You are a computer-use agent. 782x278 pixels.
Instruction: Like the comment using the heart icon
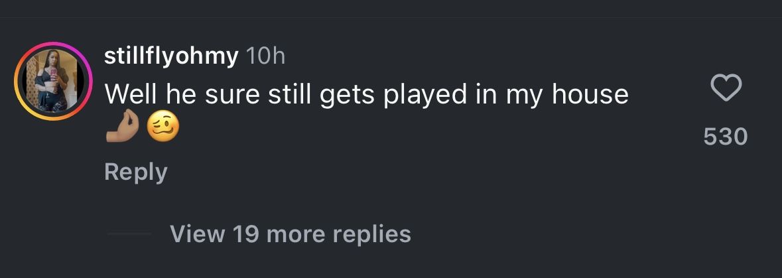click(x=725, y=88)
